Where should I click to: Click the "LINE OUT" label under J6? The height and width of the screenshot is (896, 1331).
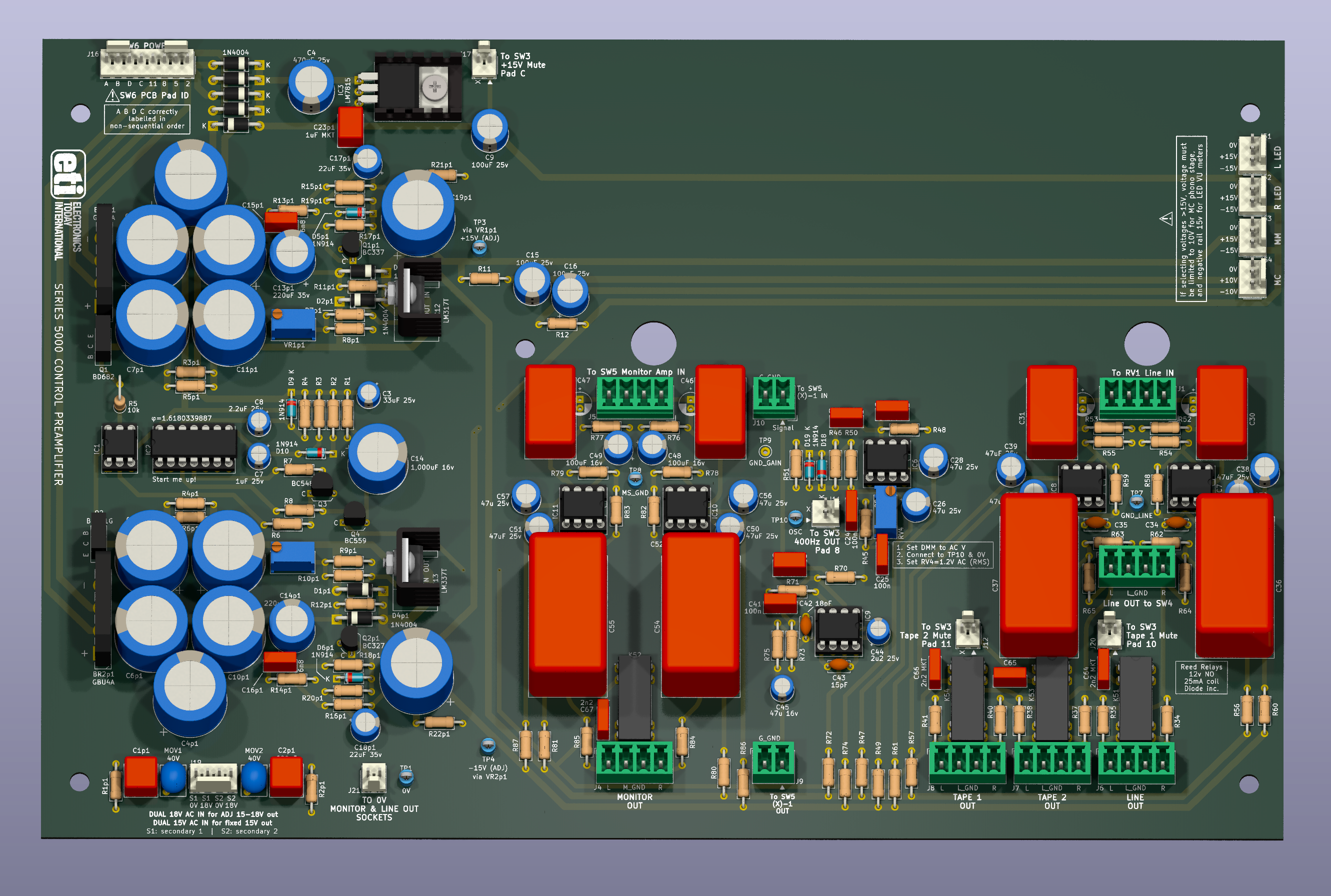pyautogui.click(x=1135, y=801)
